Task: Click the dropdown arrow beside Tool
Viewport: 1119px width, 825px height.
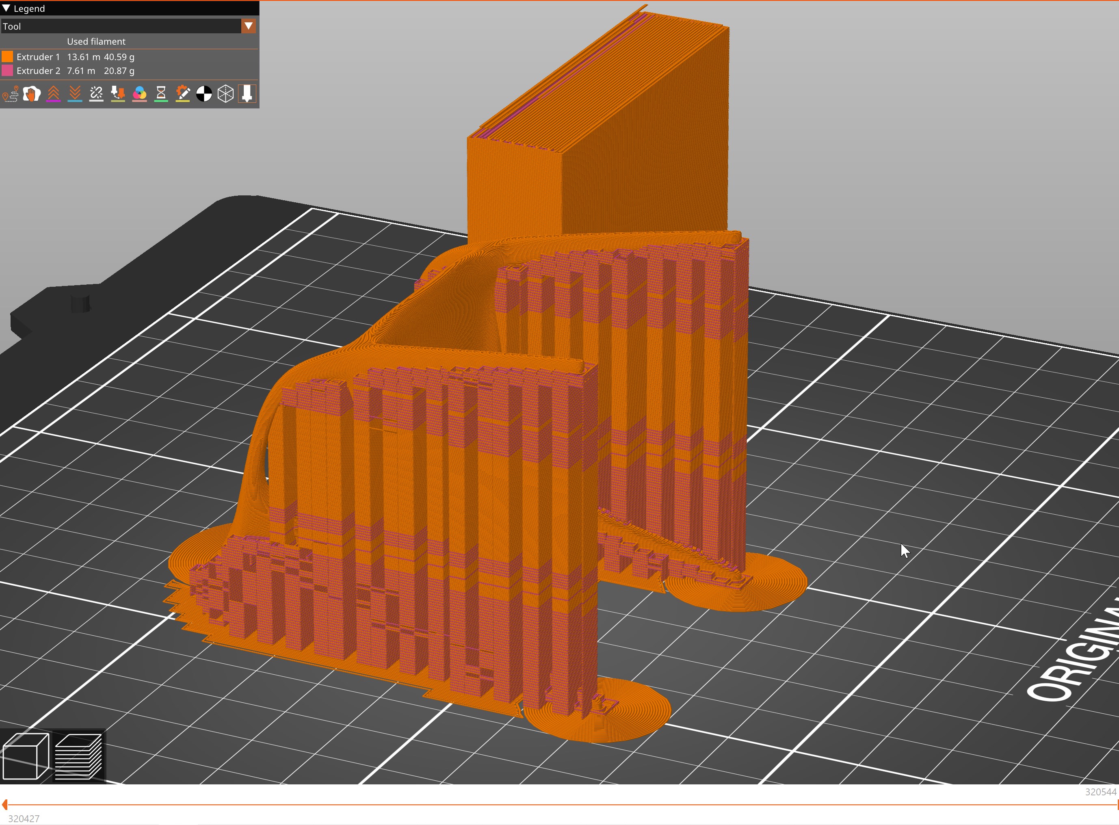Action: pos(249,26)
